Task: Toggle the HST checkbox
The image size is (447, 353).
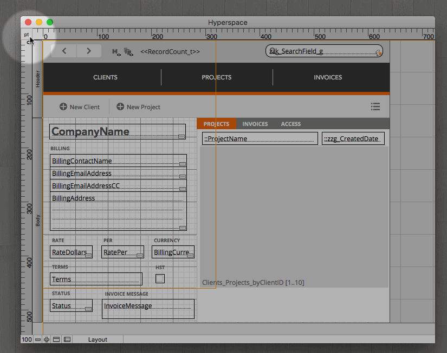Action: pos(160,278)
